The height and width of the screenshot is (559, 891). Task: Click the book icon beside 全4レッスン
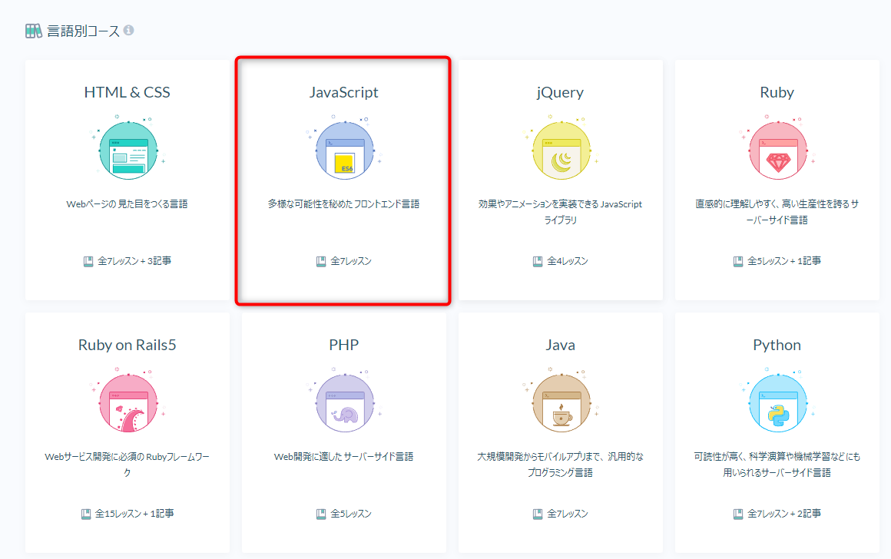pyautogui.click(x=538, y=261)
